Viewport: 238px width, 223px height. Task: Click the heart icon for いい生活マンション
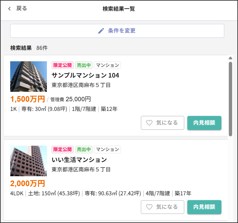(149, 207)
